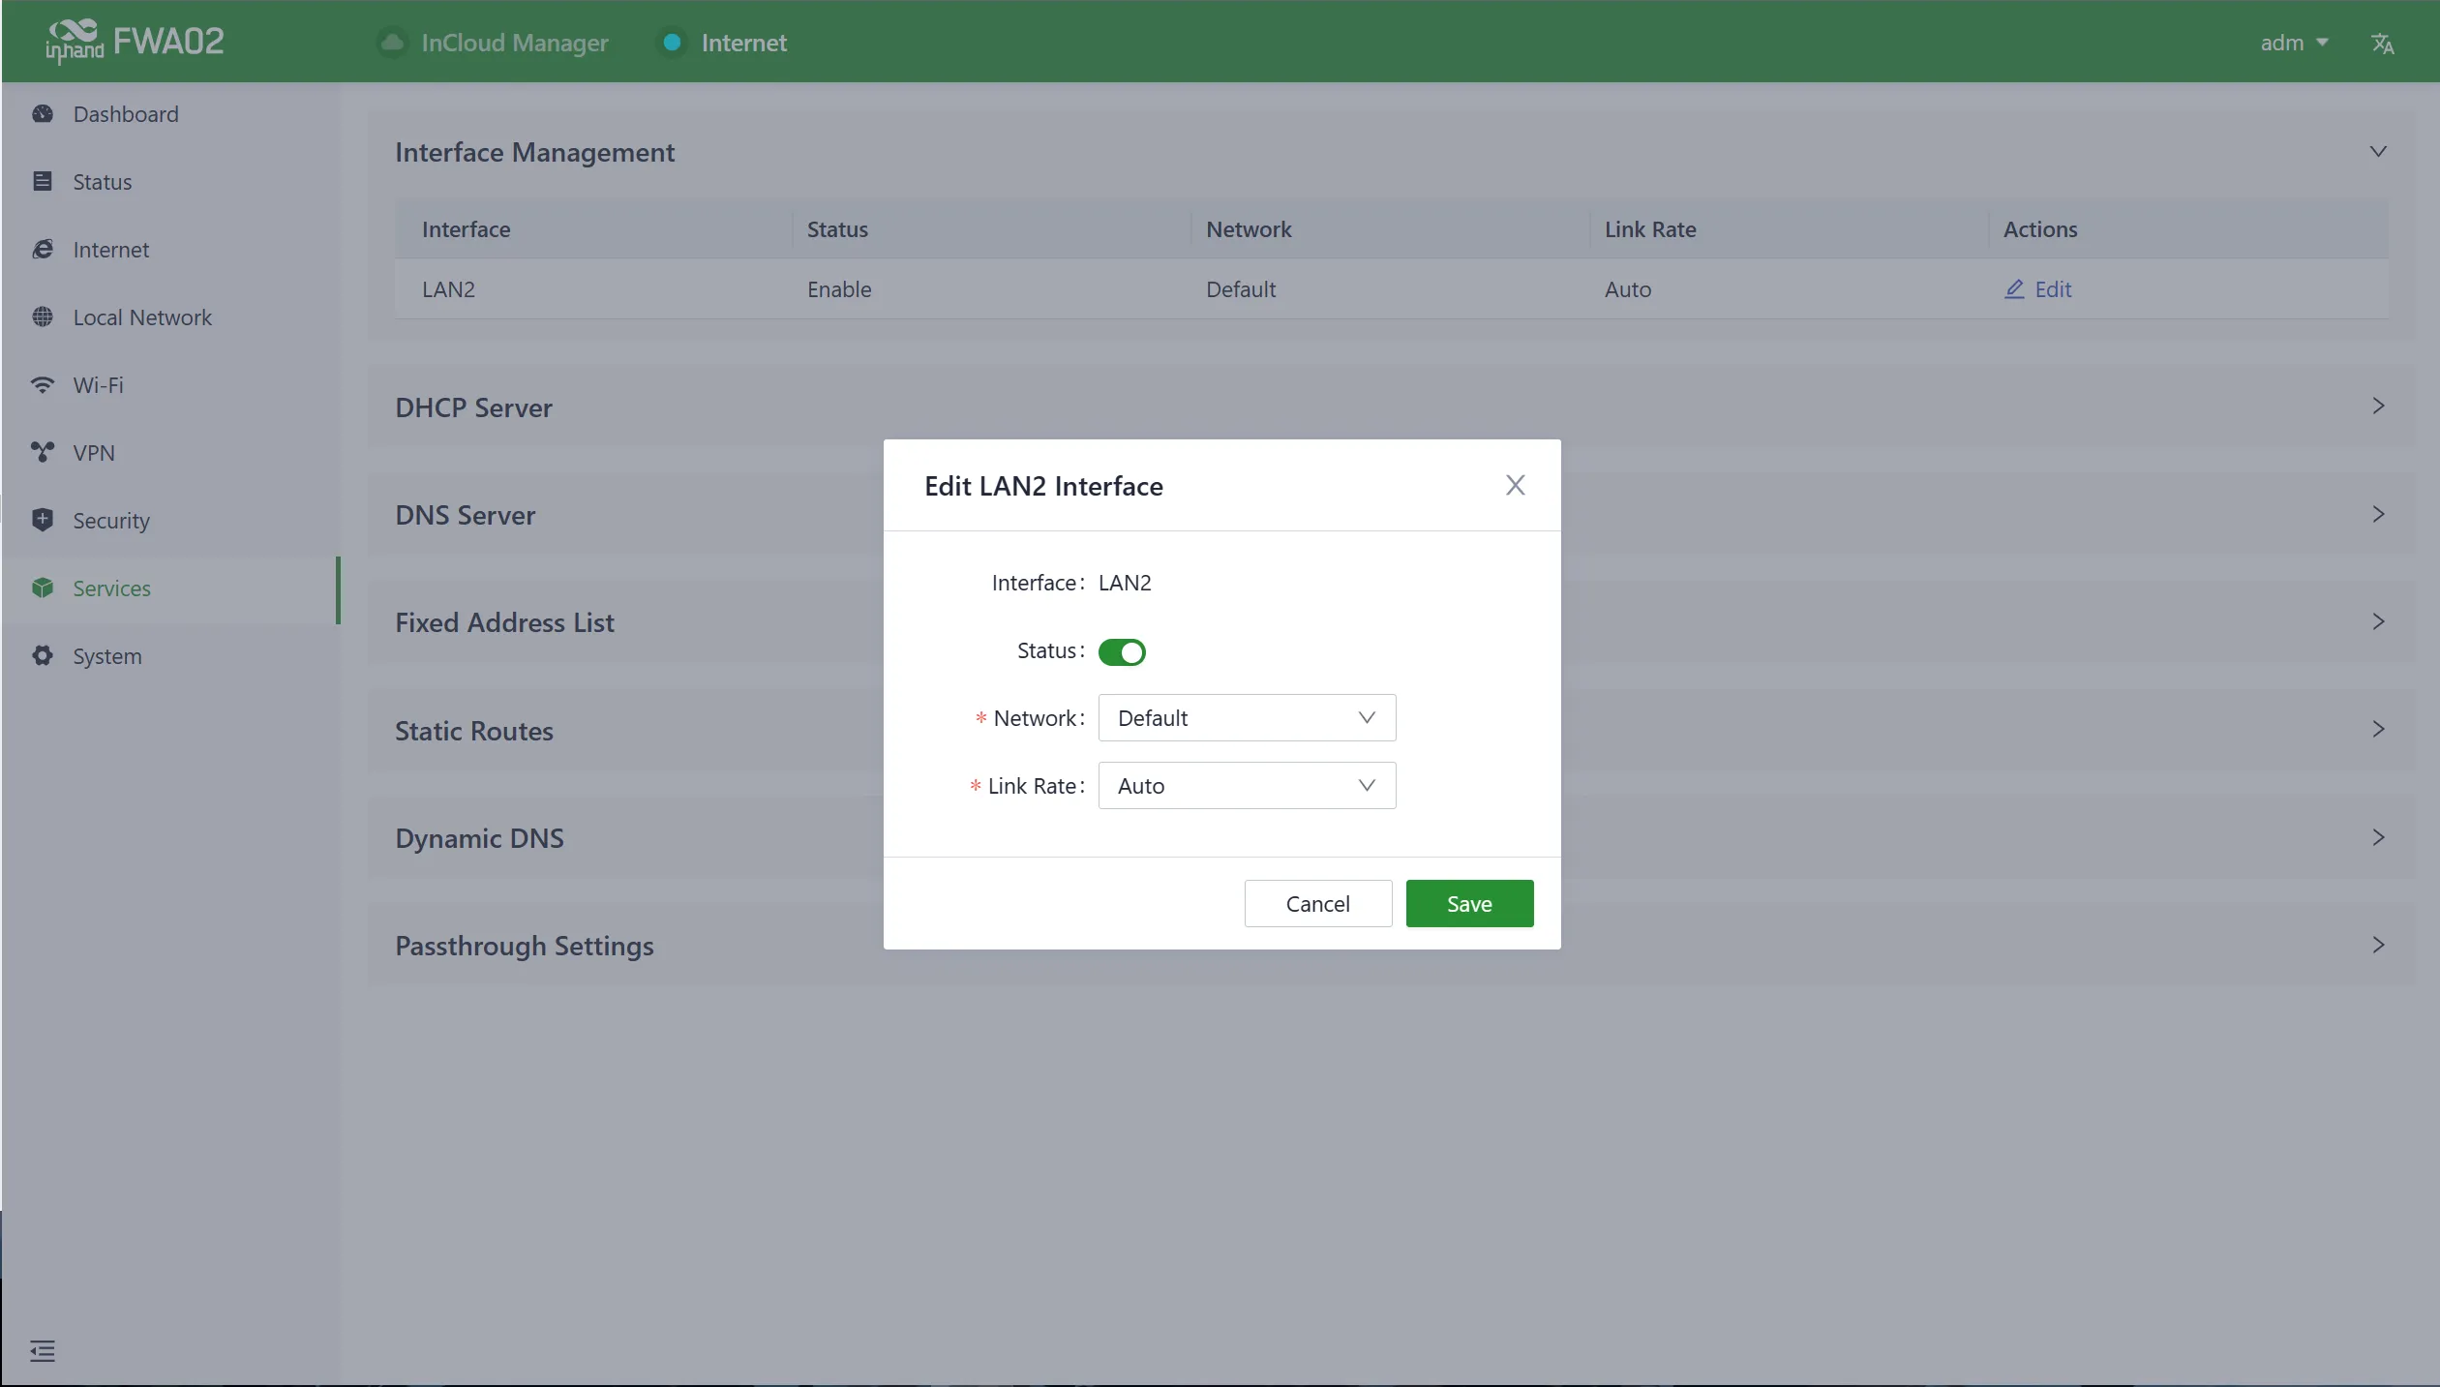Click the InCloud Manager label
Viewport: 2440px width, 1387px height.
click(515, 43)
